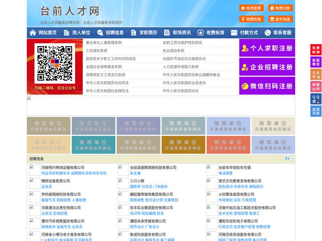Open link 保障农民工工资支付条例
This screenshot has height=241, width=322.
click(106, 75)
